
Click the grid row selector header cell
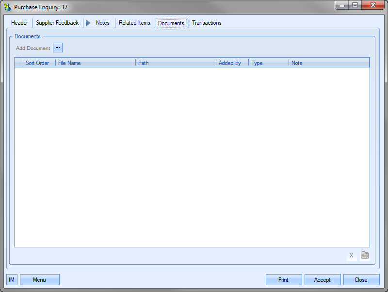(x=19, y=63)
